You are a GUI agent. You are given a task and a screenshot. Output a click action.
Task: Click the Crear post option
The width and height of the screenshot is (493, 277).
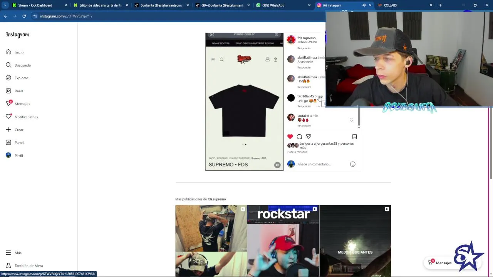click(15, 130)
